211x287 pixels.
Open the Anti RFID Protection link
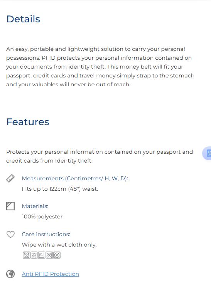click(51, 274)
